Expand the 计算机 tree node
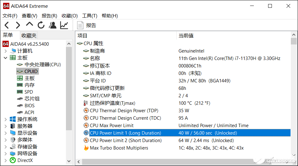Image resolution: width=298 pixels, height=166 pixels. (x=6, y=51)
